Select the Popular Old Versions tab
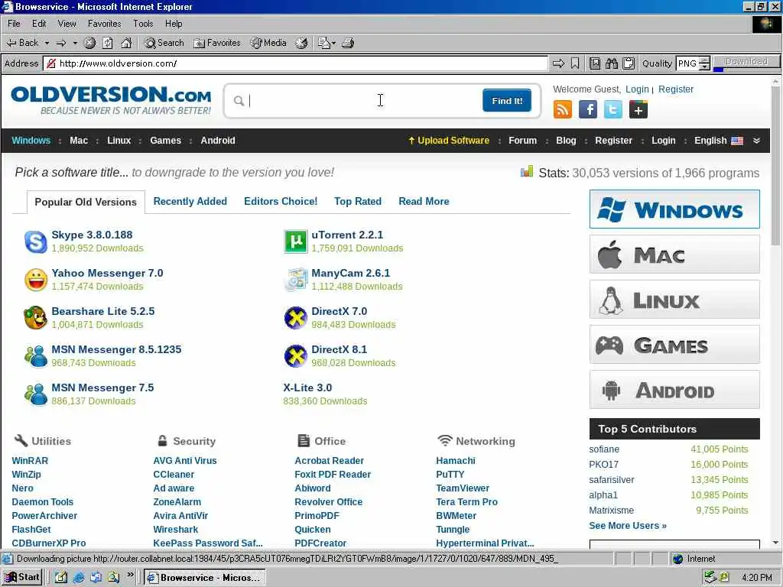The height and width of the screenshot is (587, 783). click(x=86, y=202)
